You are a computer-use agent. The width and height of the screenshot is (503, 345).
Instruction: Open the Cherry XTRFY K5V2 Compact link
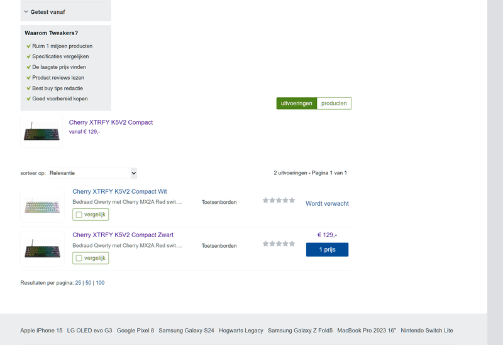pos(111,122)
